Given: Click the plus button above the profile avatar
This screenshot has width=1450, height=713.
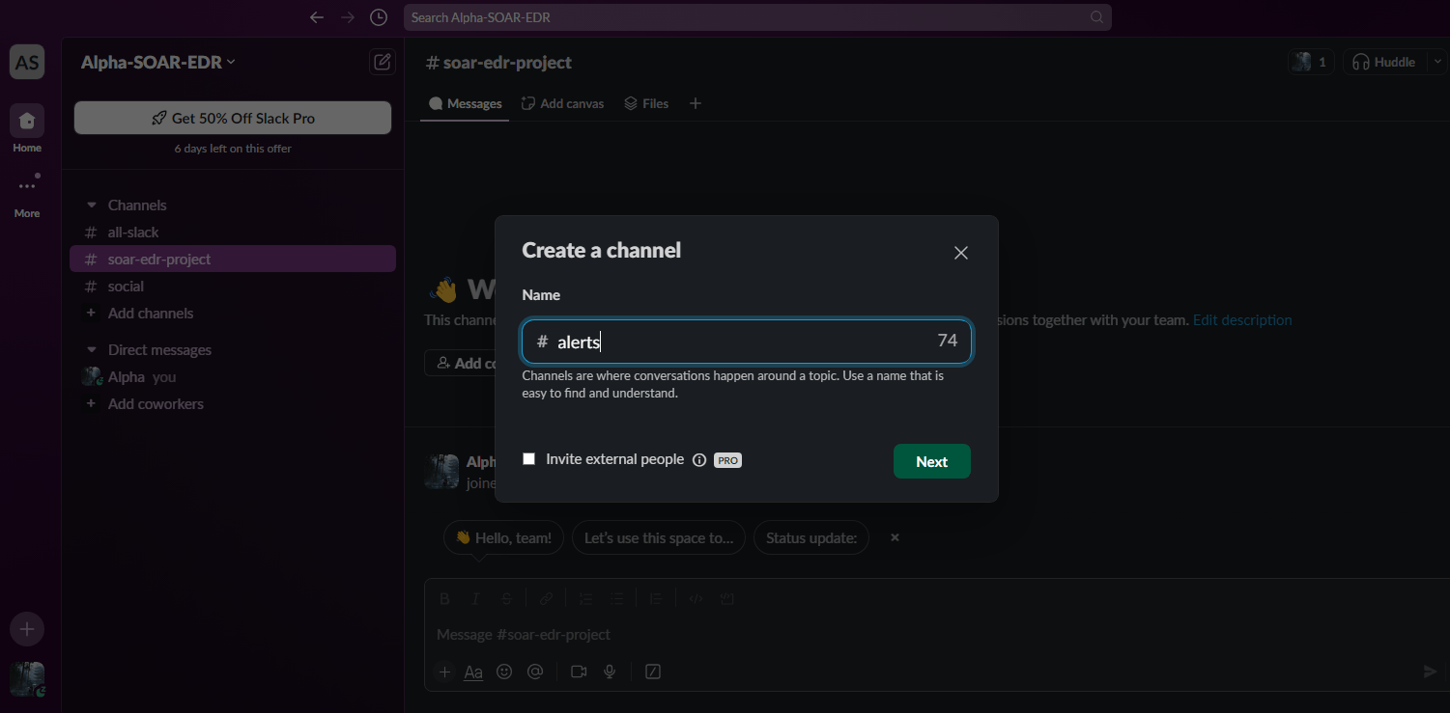Looking at the screenshot, I should [27, 630].
